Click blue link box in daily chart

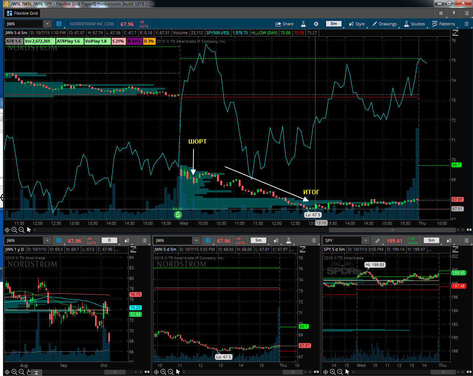[59, 241]
